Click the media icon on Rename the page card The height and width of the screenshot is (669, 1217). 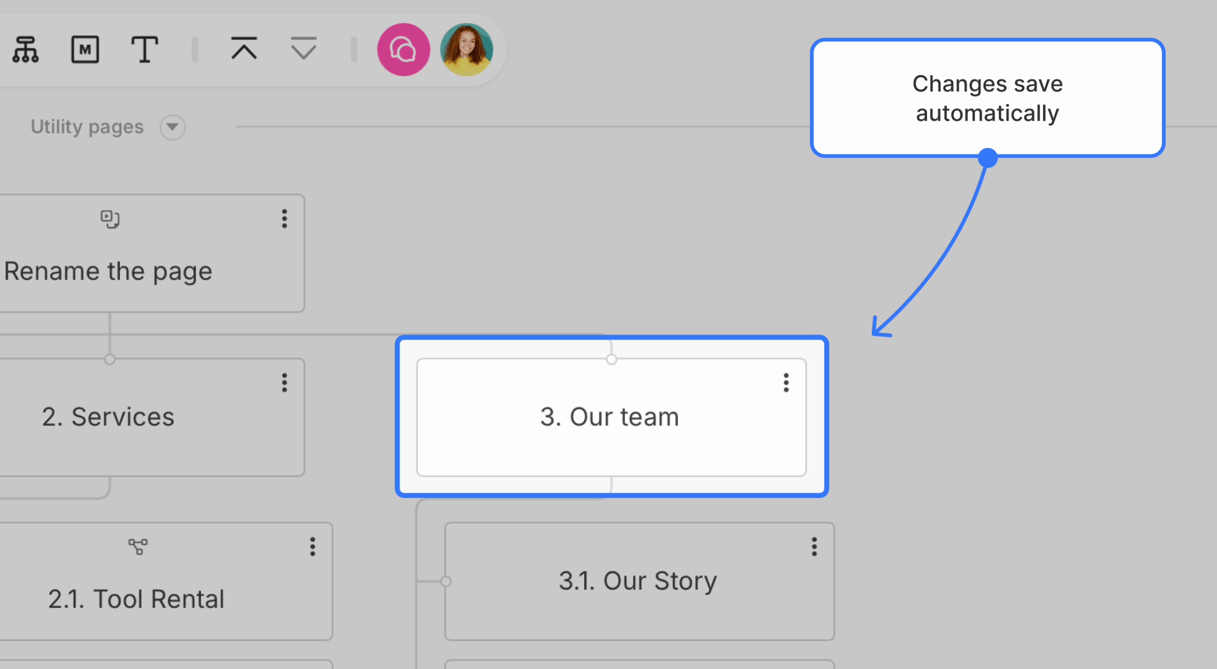click(110, 219)
